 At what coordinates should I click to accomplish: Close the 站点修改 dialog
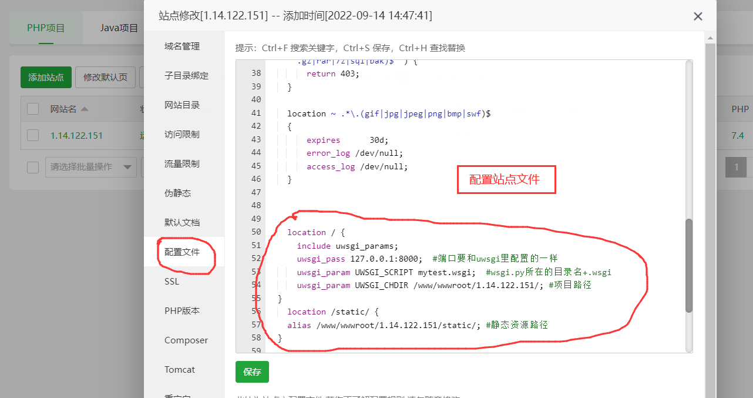(x=698, y=16)
